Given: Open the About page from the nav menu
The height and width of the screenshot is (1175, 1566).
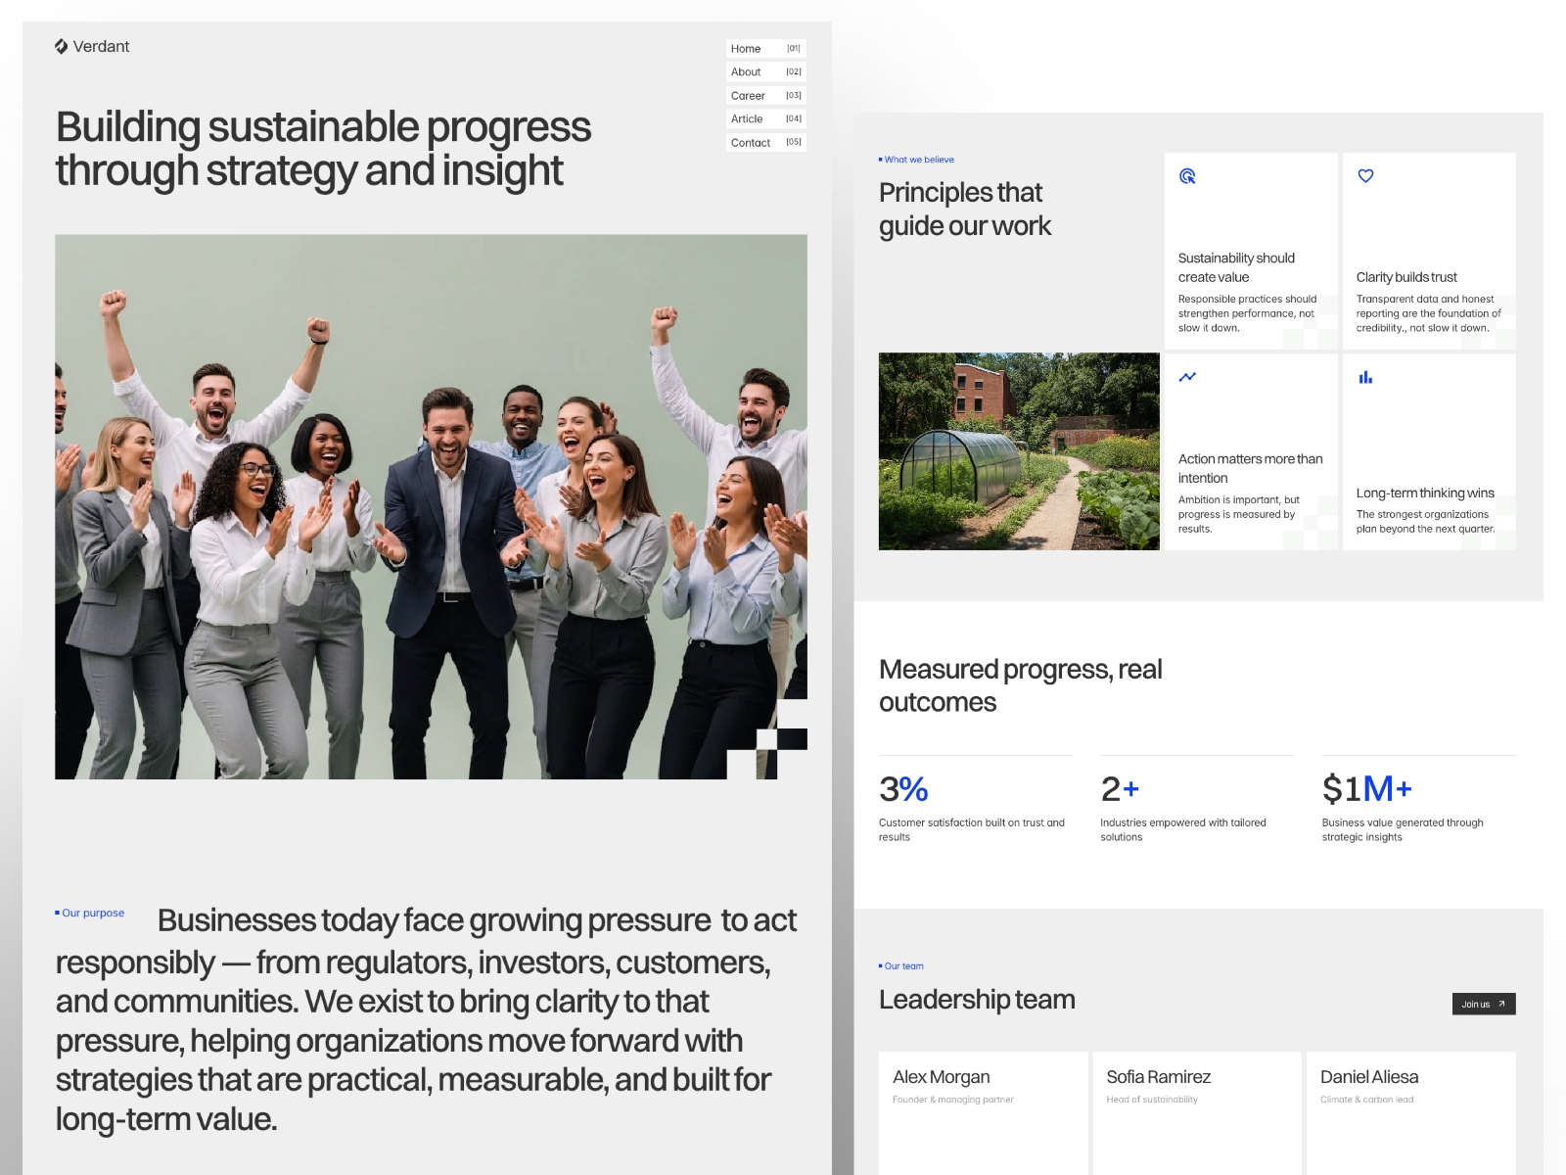Looking at the screenshot, I should coord(745,71).
